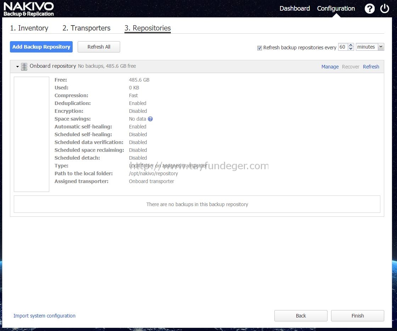397x331 pixels.
Task: Click Manage link for Onboard repository
Action: pos(330,67)
